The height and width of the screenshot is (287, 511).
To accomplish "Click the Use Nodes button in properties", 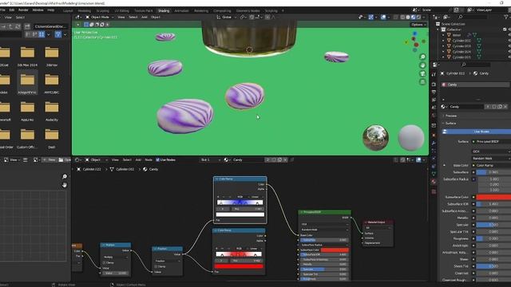I will pos(477,132).
